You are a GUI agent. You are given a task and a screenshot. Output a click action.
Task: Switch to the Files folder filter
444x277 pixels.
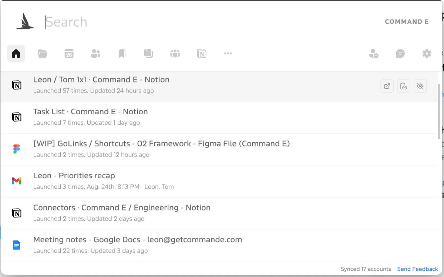[x=43, y=54]
